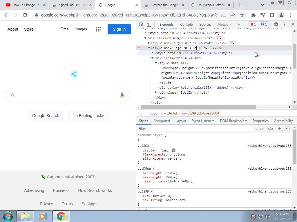The height and width of the screenshot is (222, 297).
Task: Reload the current page
Action: [x=25, y=15]
